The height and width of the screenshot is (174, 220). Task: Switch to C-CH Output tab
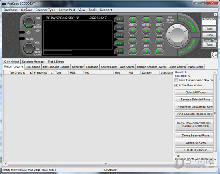[x=12, y=62]
